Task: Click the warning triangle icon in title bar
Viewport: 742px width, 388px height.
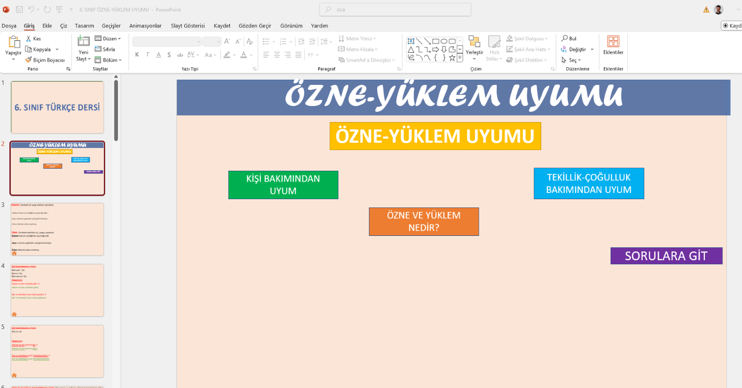Action: tap(706, 9)
